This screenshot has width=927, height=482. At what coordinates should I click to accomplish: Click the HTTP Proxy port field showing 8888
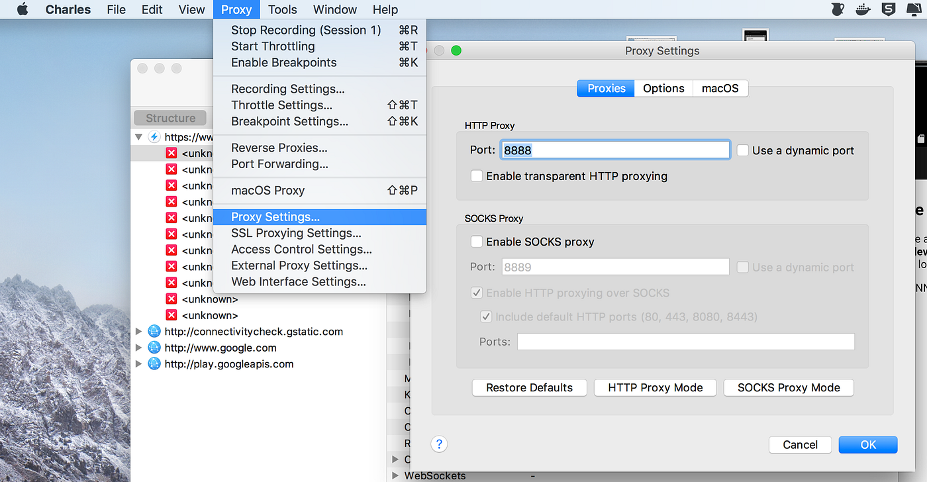coord(616,150)
